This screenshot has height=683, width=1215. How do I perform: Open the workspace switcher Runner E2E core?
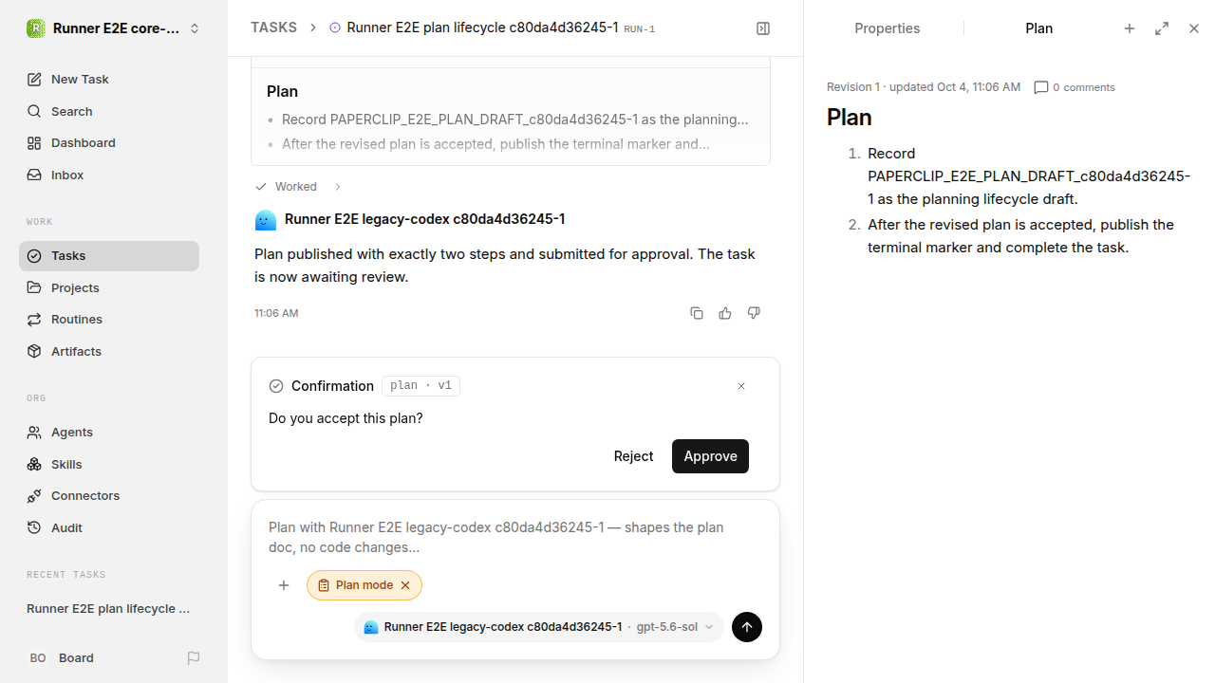[x=114, y=28]
